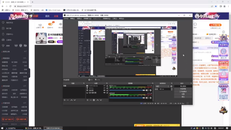Open 云游戏 gamepad entry in sidebar

click(x=3, y=40)
